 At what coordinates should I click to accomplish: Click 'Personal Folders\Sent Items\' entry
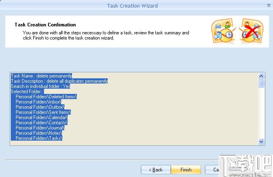click(43, 112)
